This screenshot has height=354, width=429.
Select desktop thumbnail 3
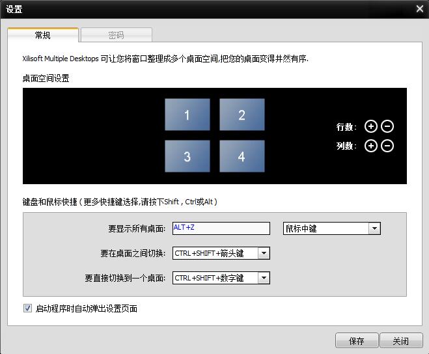187,156
